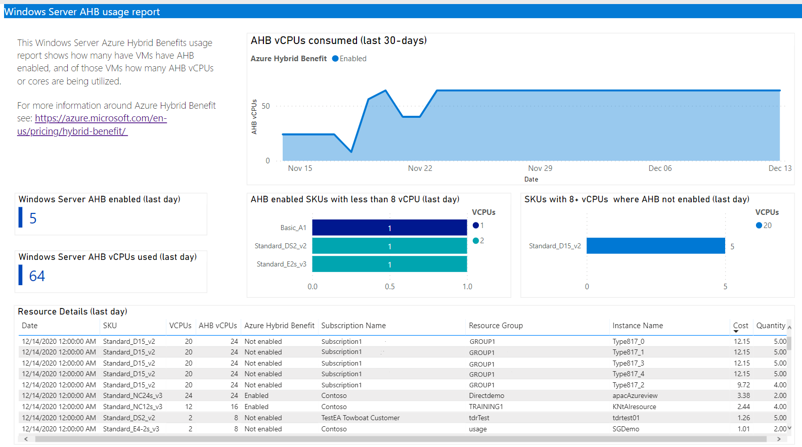Sort table by the SKU column header

tap(110, 326)
